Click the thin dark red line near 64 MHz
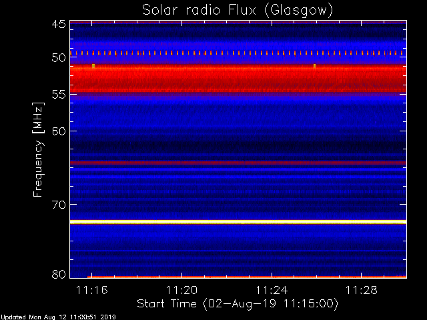 tap(238, 163)
